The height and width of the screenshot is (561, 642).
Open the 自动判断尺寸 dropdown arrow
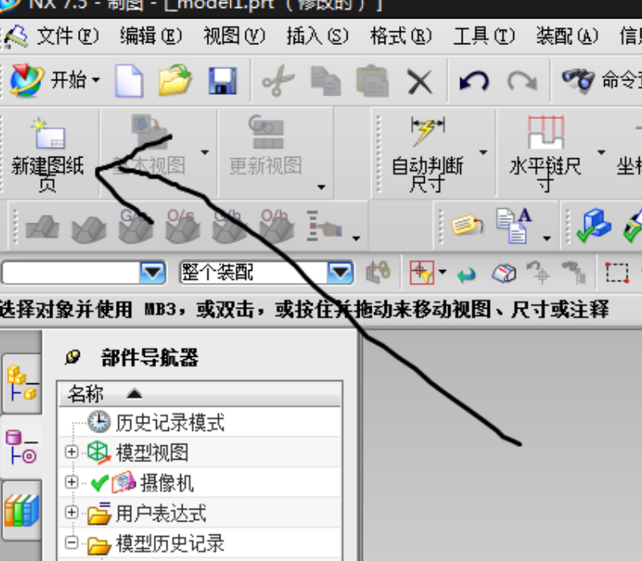484,153
